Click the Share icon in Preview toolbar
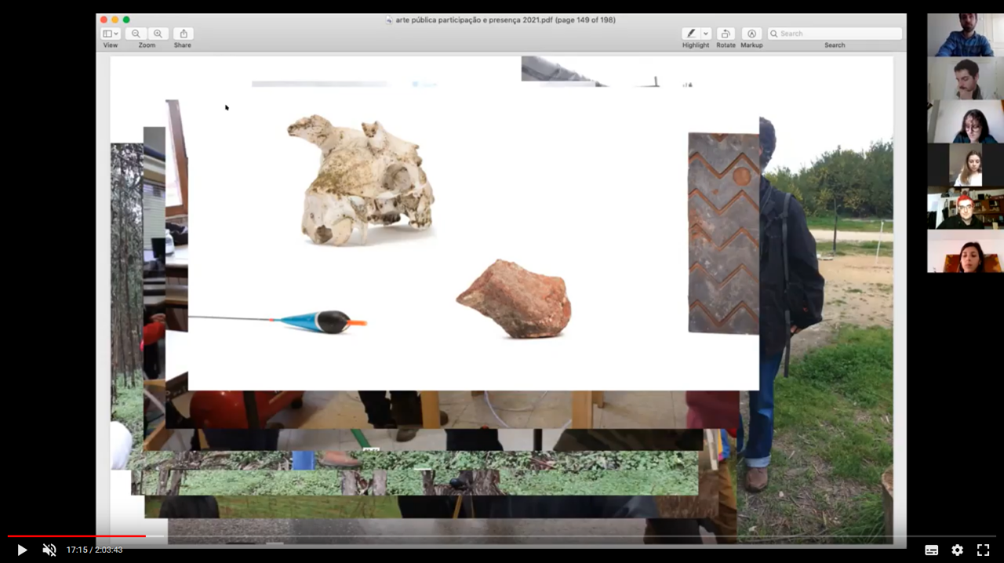This screenshot has height=563, width=1004. click(x=183, y=34)
